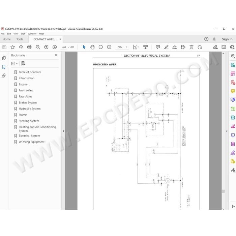The image size is (236, 236).
Task: Open the Sign document tool
Action: pos(175,47)
